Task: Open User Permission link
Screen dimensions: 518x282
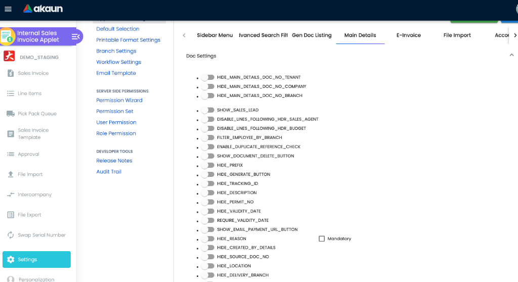Action: pyautogui.click(x=116, y=122)
